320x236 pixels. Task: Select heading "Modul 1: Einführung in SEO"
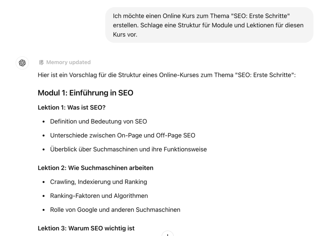85,93
